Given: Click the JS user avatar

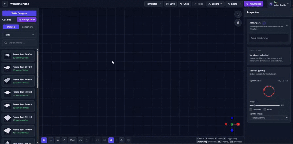Looking at the screenshot, I should pos(271,4).
